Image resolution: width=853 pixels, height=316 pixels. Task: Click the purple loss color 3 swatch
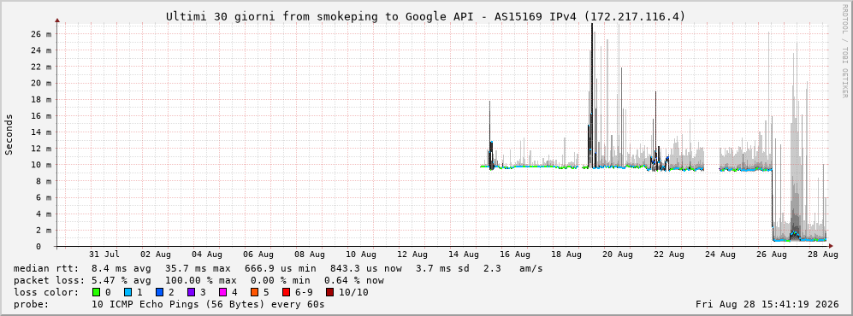[191, 293]
